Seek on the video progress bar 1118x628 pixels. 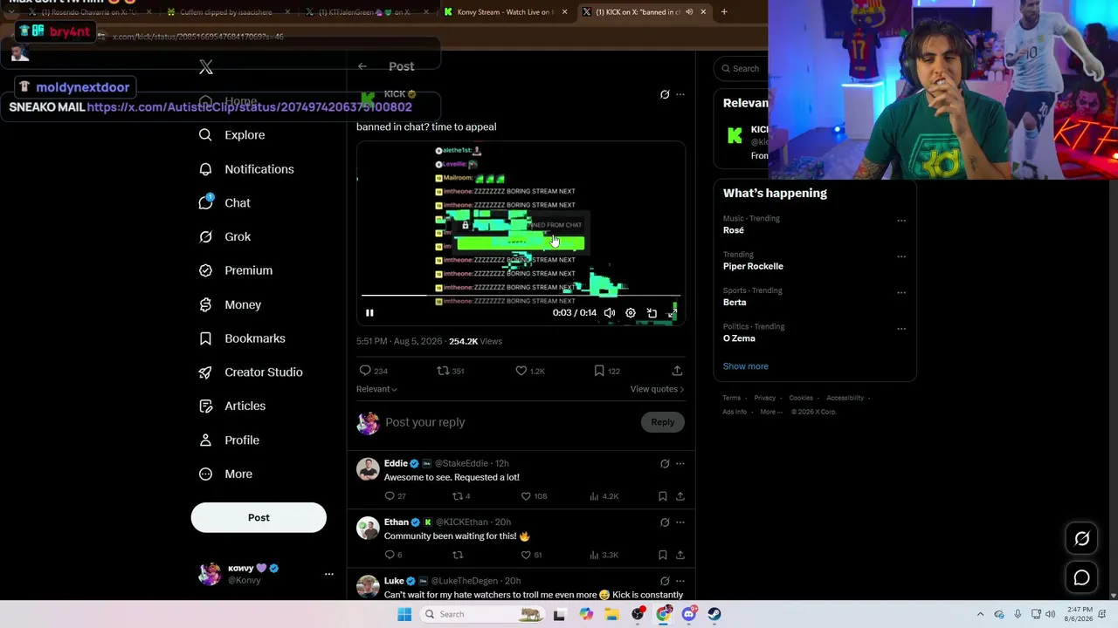point(521,297)
